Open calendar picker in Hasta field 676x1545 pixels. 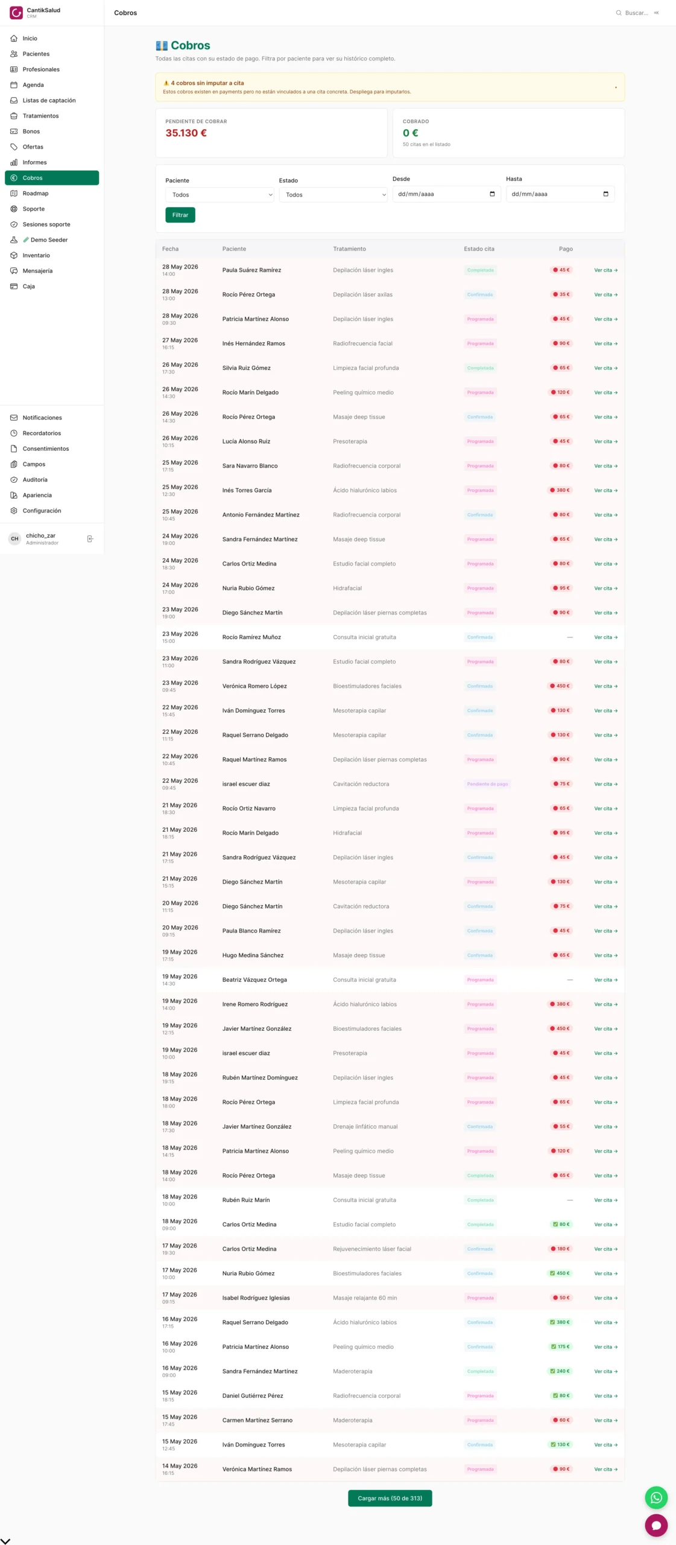tap(605, 194)
